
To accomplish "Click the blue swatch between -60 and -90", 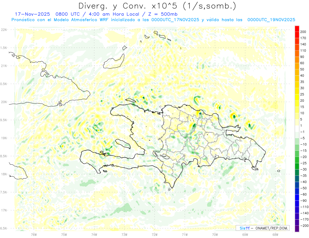I will click(297, 197).
